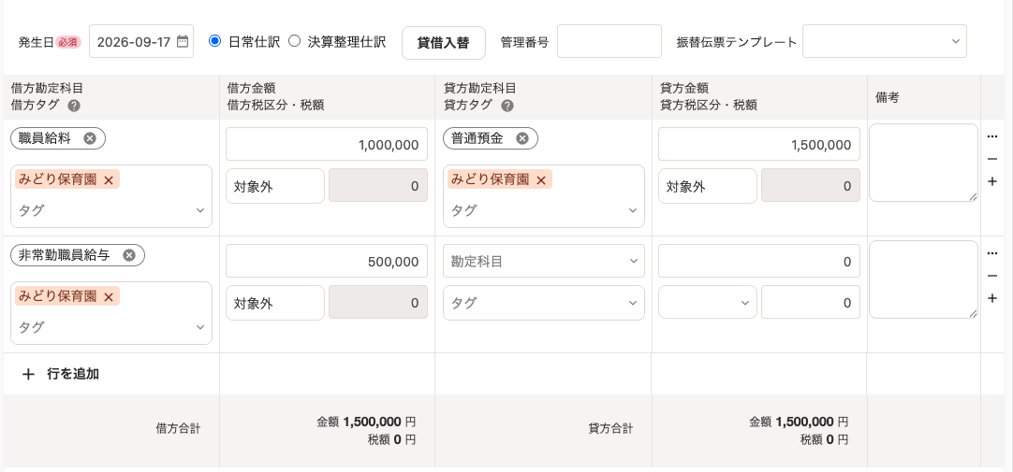Image resolution: width=1013 pixels, height=472 pixels.
Task: Add a row below the 職員給料 row with the plus icon
Action: click(x=992, y=182)
